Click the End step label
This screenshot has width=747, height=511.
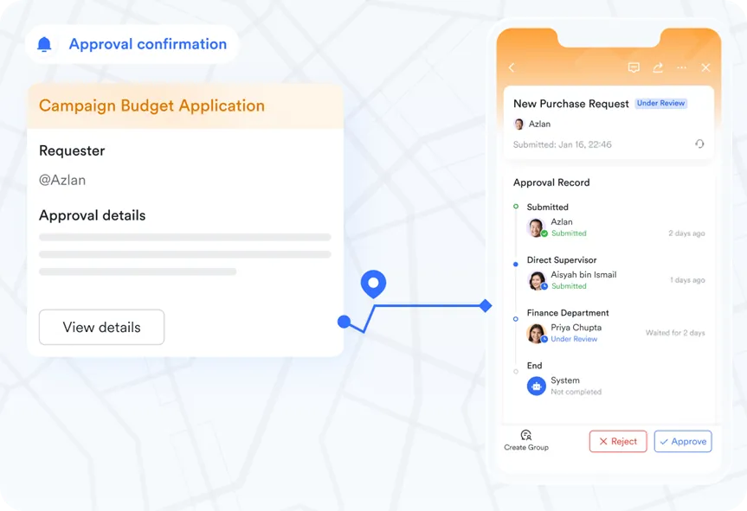[x=535, y=366]
